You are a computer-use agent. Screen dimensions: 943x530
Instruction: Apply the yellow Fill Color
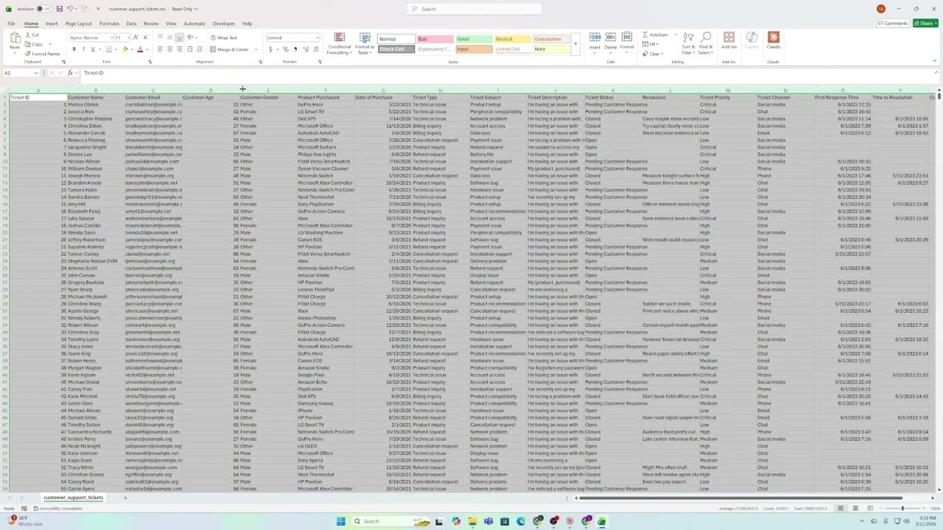pyautogui.click(x=125, y=49)
